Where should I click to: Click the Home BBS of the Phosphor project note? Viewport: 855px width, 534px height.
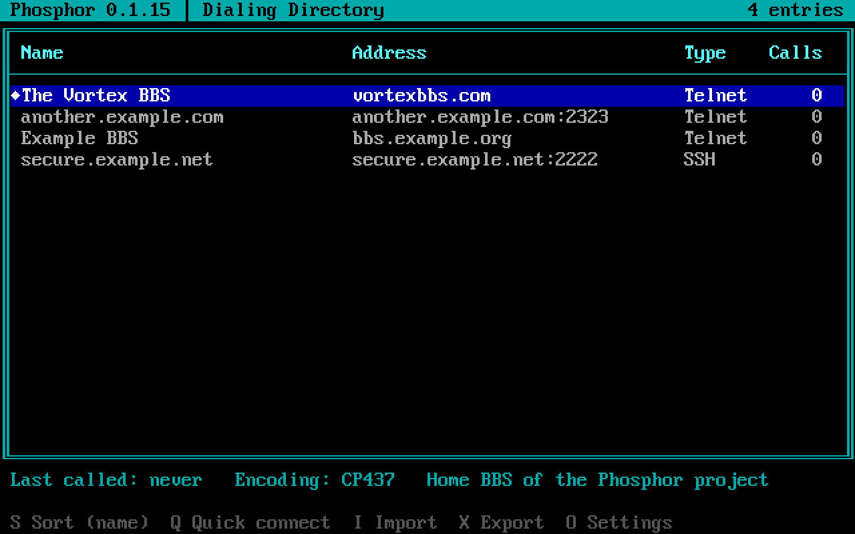598,481
